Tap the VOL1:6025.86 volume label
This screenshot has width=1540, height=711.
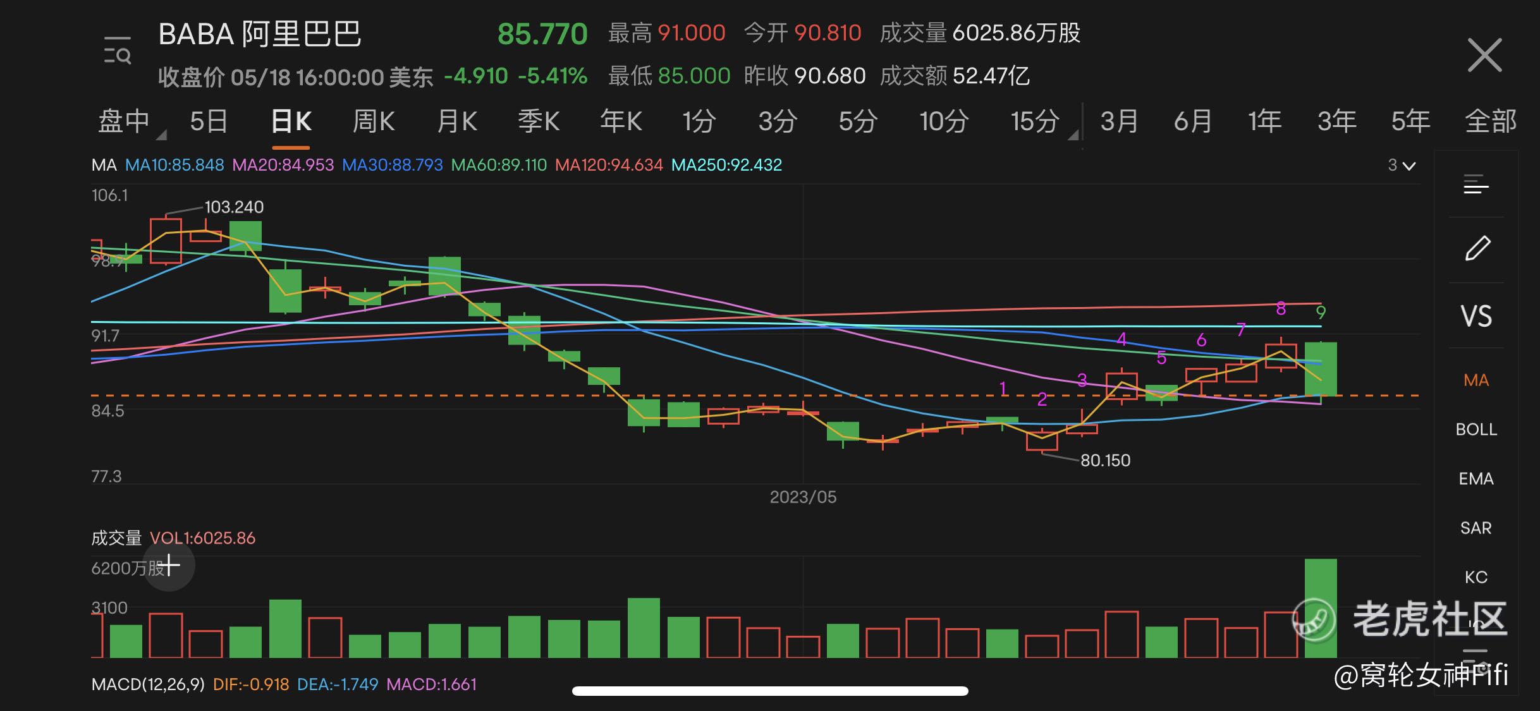coord(202,538)
